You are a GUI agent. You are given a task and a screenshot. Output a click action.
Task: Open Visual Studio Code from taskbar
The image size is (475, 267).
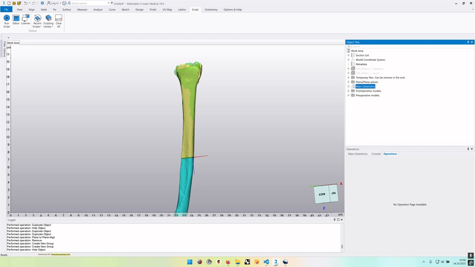(x=266, y=262)
